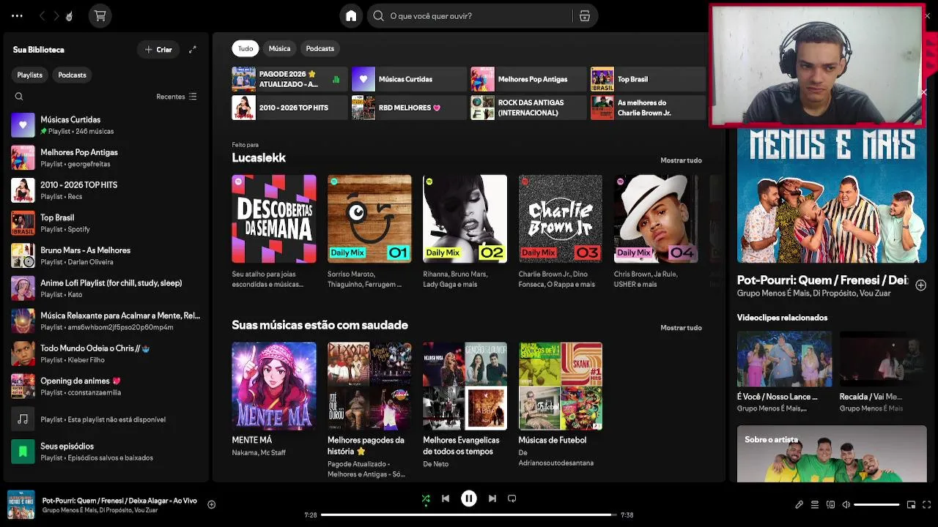The height and width of the screenshot is (527, 938).
Task: Open the Recentes sort dropdown
Action: pos(177,97)
